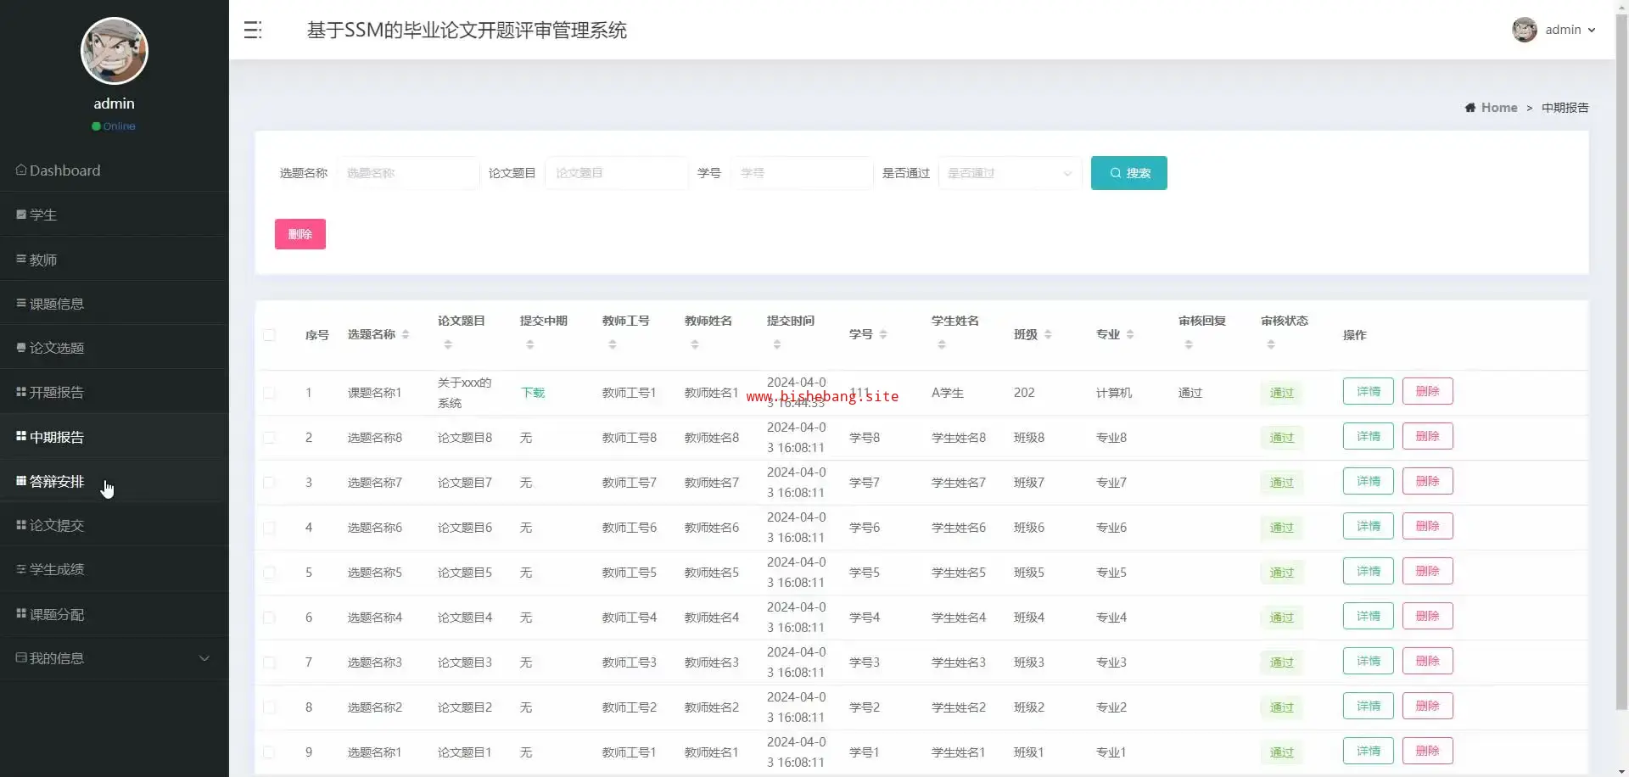Click sort arrows next to 班级 header
1629x777 pixels.
[1048, 335]
